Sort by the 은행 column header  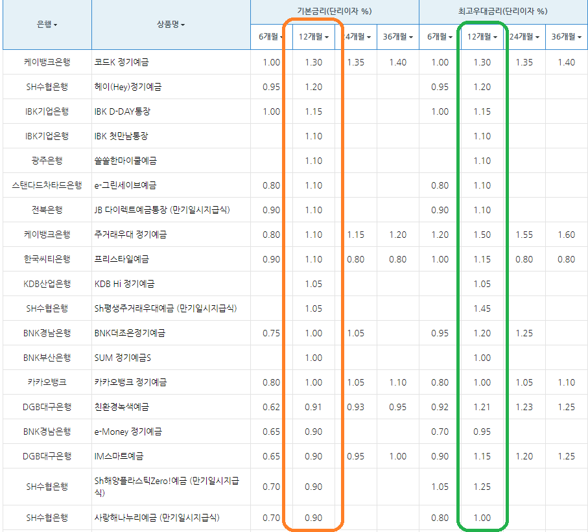(x=47, y=25)
